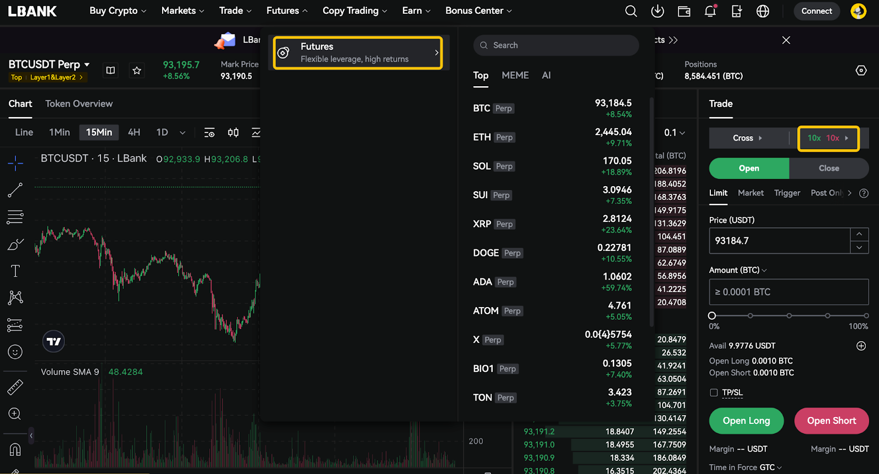
Task: Add BTCUSDT to favorites with star icon
Action: (x=137, y=70)
